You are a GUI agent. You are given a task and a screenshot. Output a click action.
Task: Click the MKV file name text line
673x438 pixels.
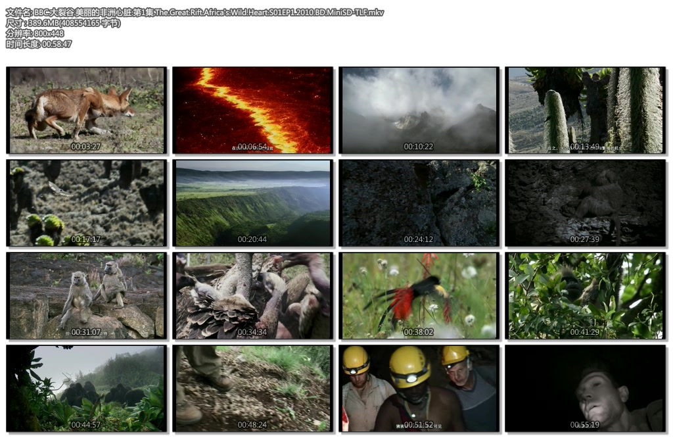(x=195, y=12)
